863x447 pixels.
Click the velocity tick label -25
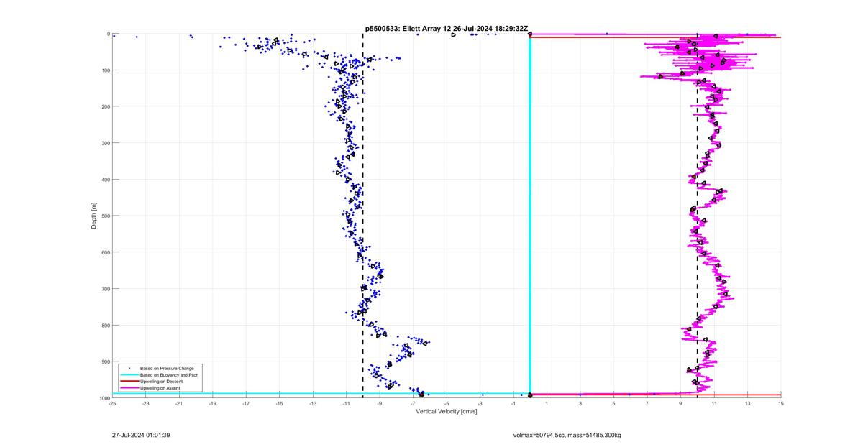tap(112, 404)
